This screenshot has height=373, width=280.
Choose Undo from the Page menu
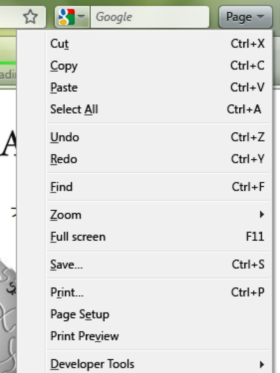[x=65, y=137]
